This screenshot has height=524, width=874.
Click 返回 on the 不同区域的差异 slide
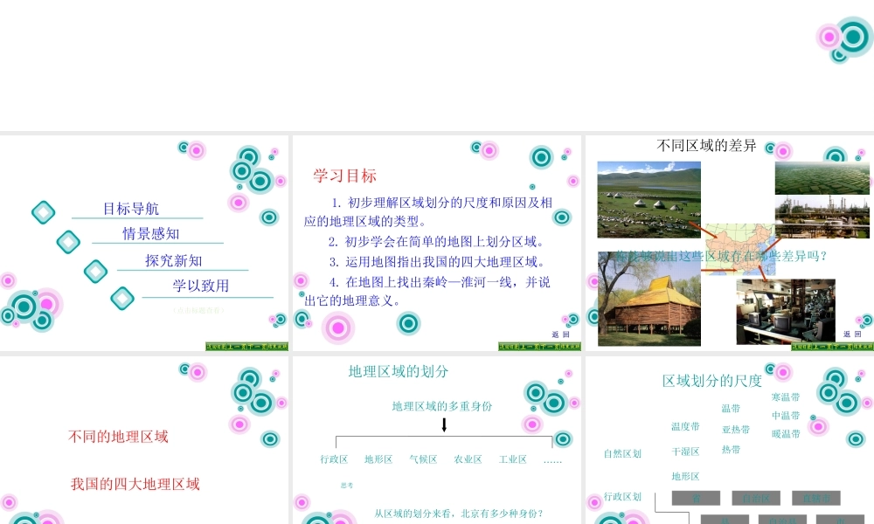852,334
